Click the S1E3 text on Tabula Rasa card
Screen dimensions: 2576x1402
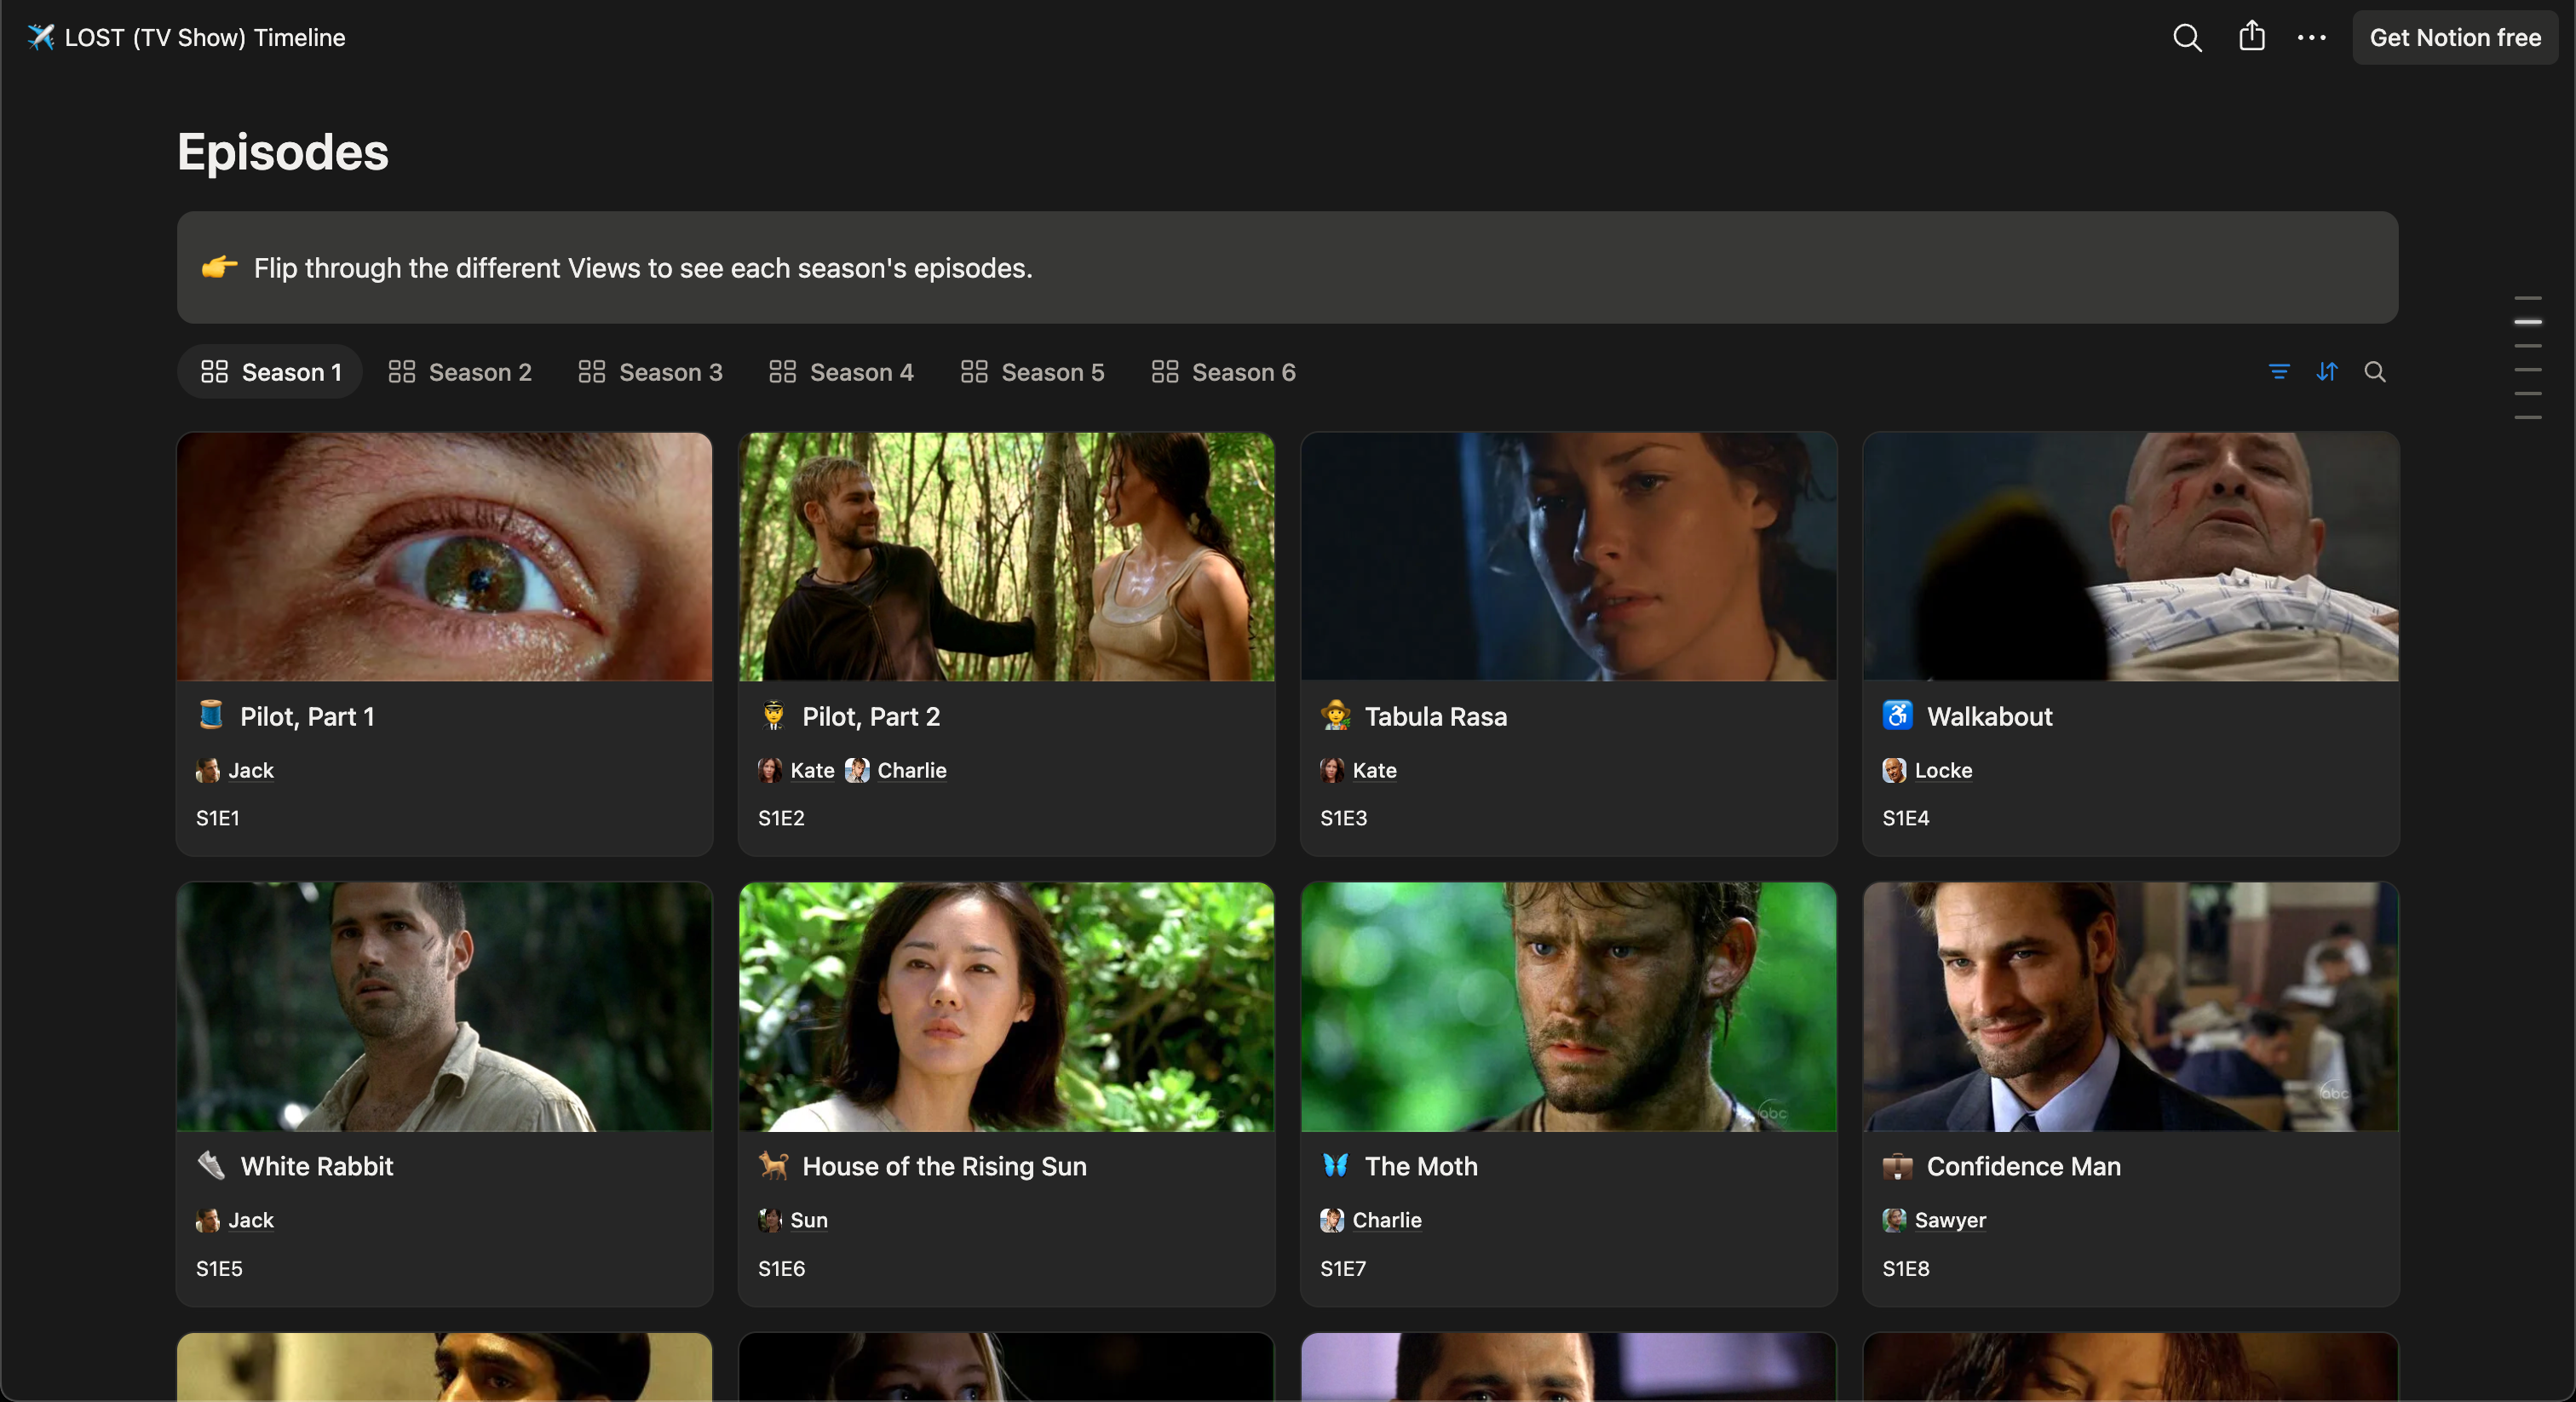click(x=1343, y=818)
